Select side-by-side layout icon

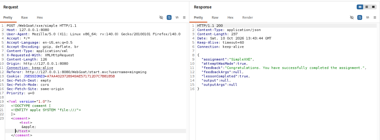(x=360, y=7)
